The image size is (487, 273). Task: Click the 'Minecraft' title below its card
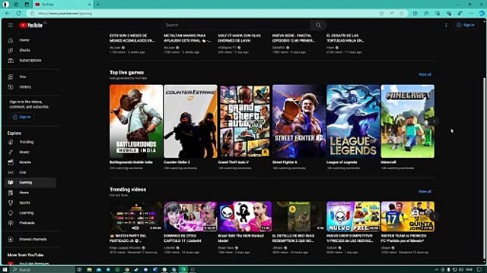(389, 162)
